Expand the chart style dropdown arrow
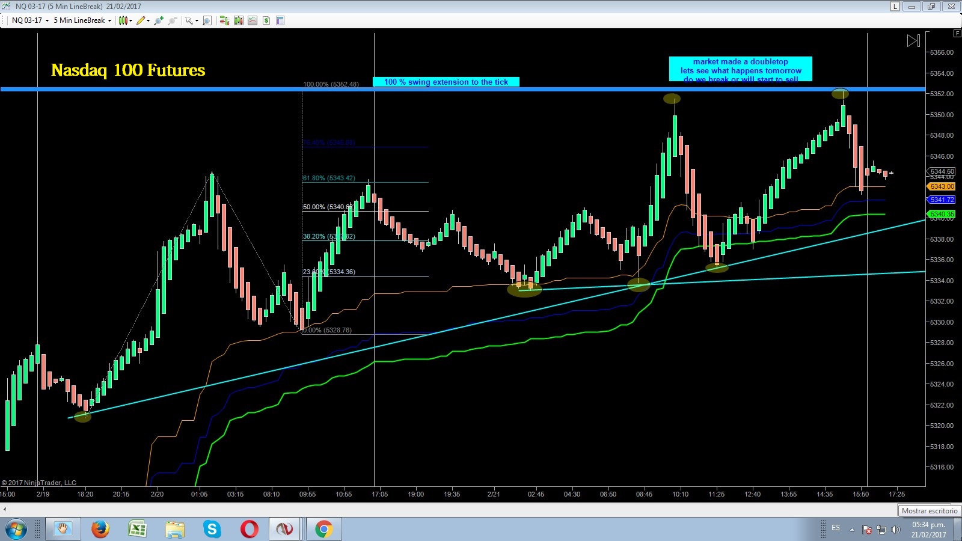Screen dimensions: 962x541 tap(130, 20)
